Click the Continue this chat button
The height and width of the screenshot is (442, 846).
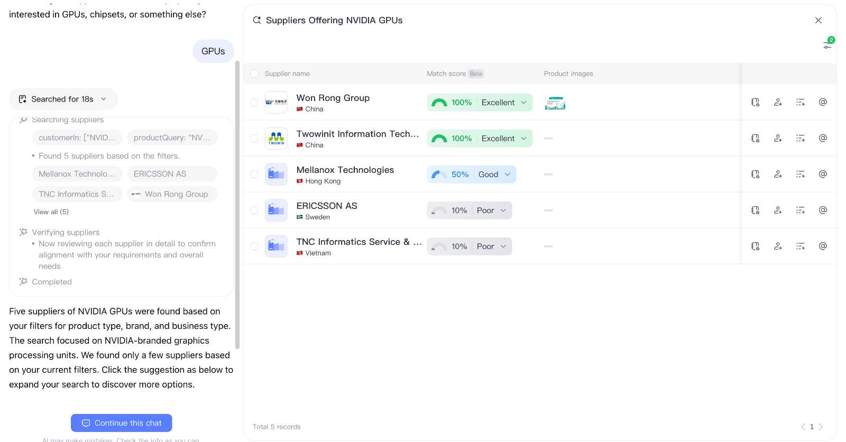pyautogui.click(x=122, y=423)
